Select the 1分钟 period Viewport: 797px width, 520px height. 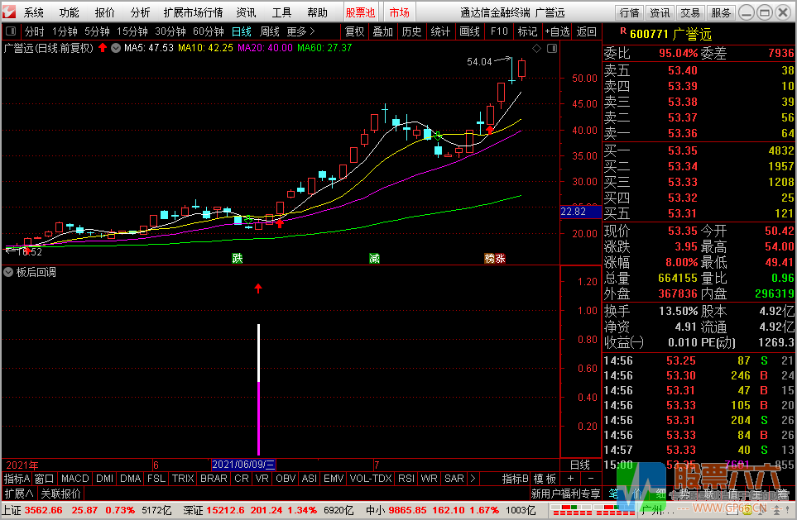point(65,31)
